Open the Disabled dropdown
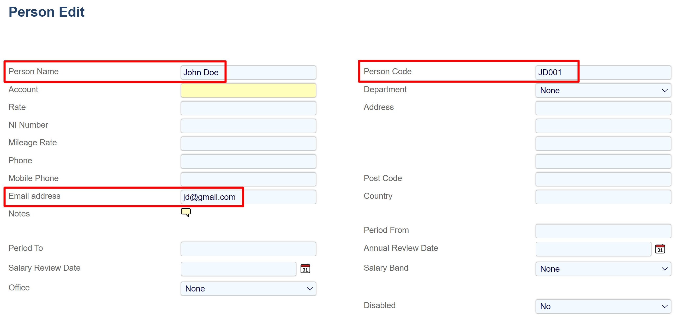The image size is (682, 323). (x=603, y=306)
